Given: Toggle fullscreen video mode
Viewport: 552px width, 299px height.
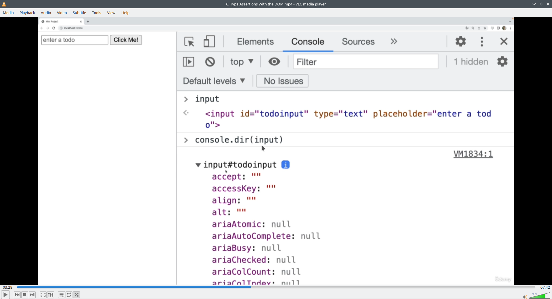Looking at the screenshot, I should click(43, 295).
